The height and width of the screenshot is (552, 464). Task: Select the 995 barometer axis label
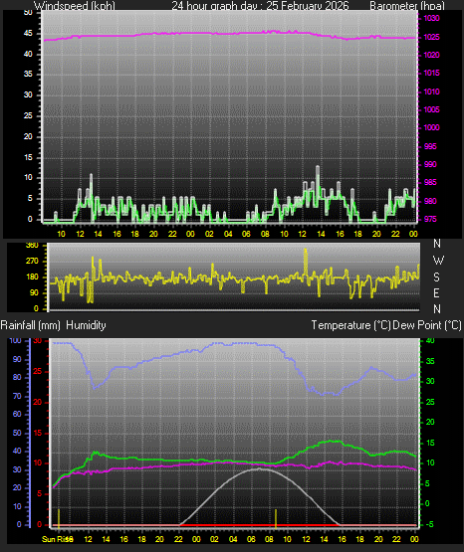(430, 146)
